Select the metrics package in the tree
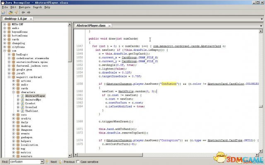265x165 pixels. [26, 152]
